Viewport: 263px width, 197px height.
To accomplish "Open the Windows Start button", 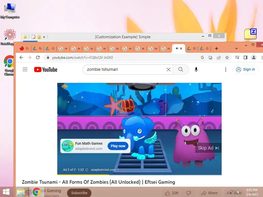I will coord(6,192).
